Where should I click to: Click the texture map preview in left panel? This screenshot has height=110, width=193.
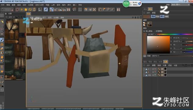[15, 50]
